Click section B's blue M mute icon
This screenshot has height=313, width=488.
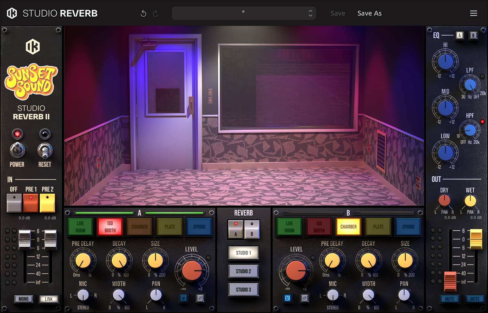coord(287,298)
